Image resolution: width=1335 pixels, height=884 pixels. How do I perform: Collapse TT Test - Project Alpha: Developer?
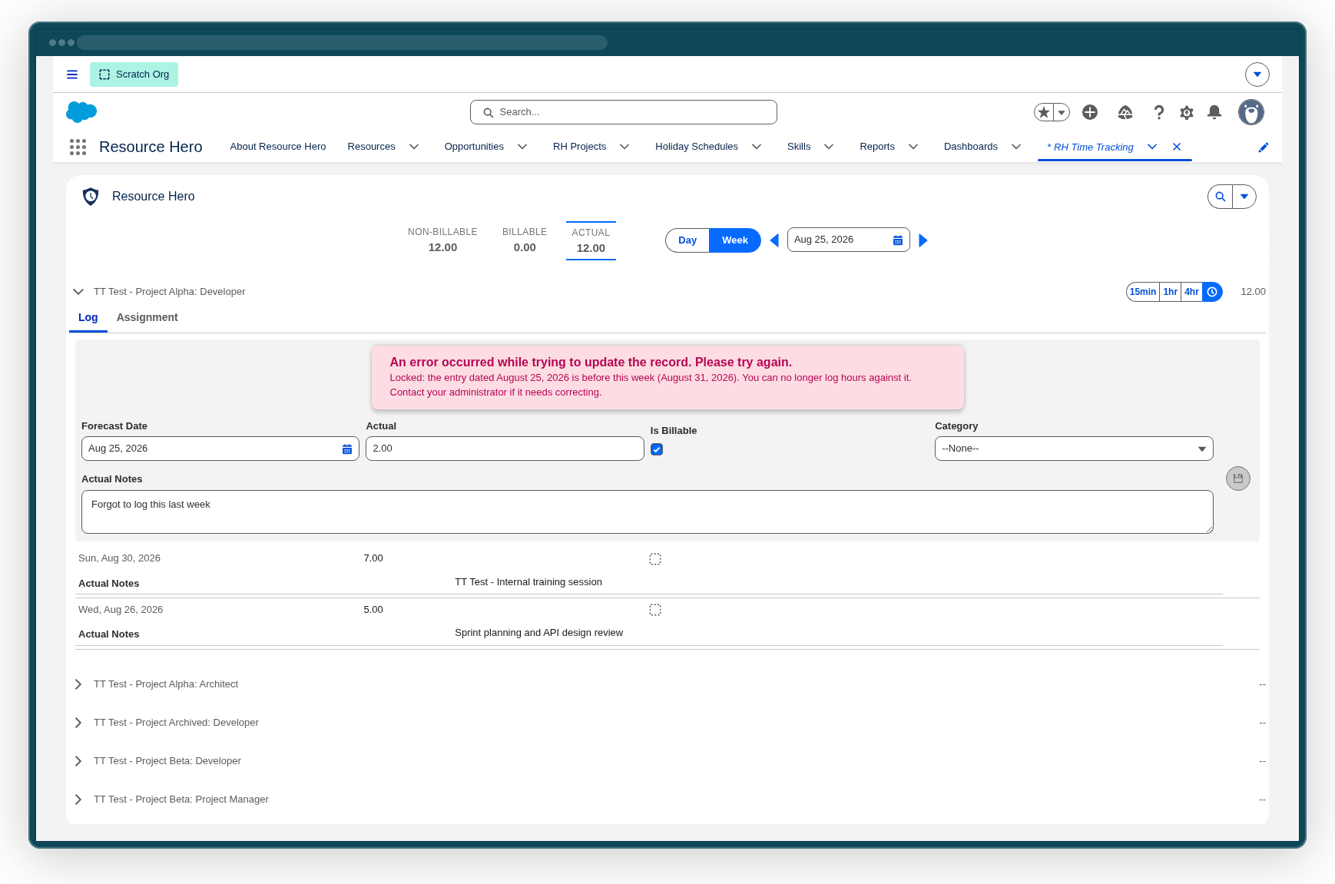click(x=78, y=292)
